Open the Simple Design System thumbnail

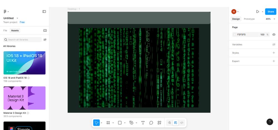[24, 126]
